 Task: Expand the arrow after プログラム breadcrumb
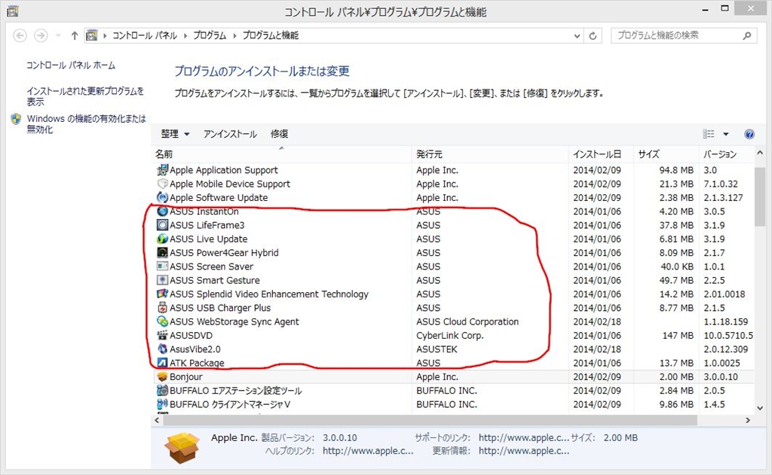tap(235, 35)
